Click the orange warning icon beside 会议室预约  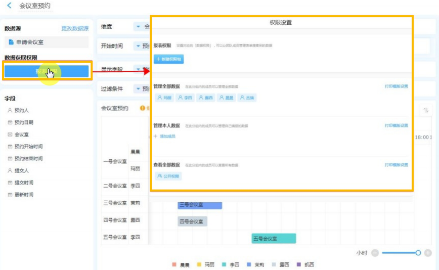pyautogui.click(x=142, y=108)
